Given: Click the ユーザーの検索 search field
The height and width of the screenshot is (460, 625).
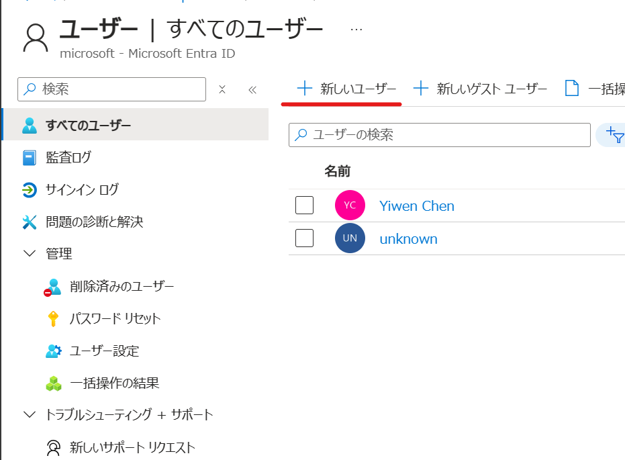Looking at the screenshot, I should coord(443,135).
